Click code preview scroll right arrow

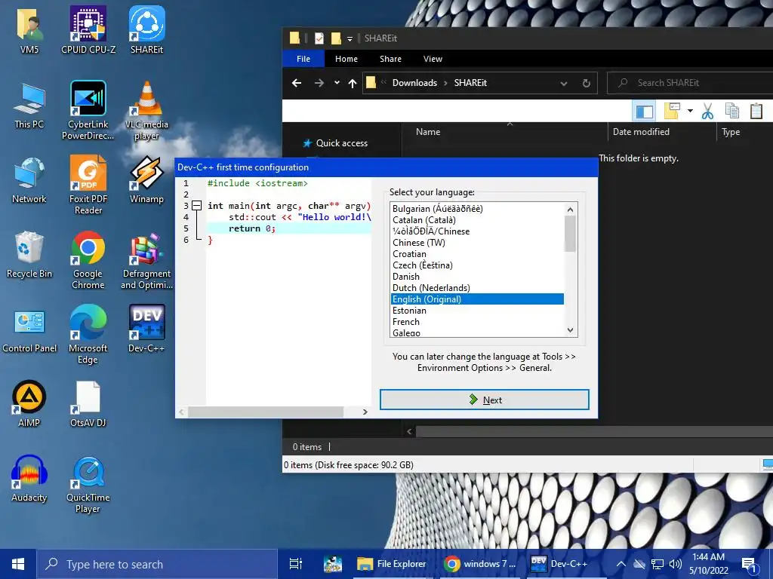(x=365, y=412)
